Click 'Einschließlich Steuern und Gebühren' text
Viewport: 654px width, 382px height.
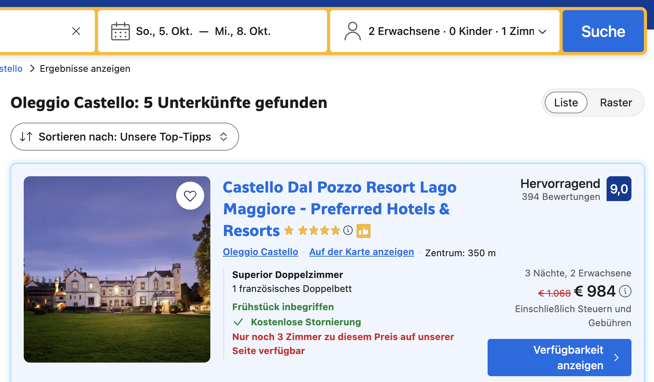(573, 316)
